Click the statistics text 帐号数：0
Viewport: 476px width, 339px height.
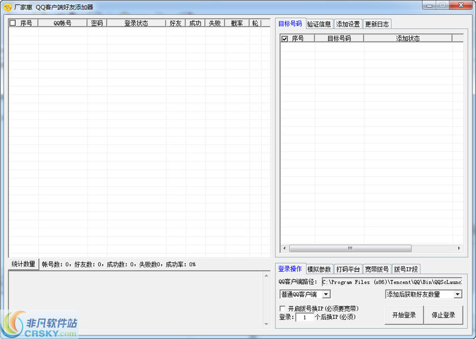55,264
